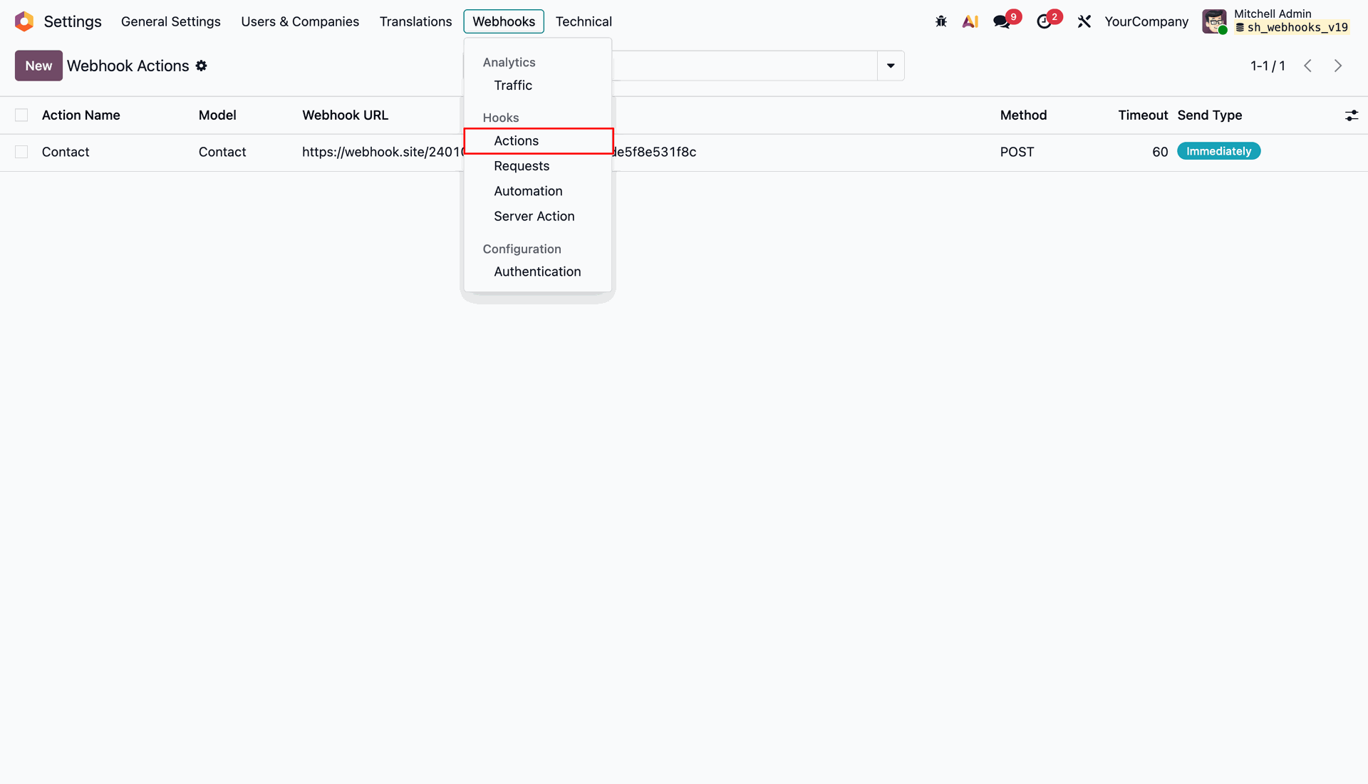
Task: Sort by Webhook URL column header
Action: [345, 115]
